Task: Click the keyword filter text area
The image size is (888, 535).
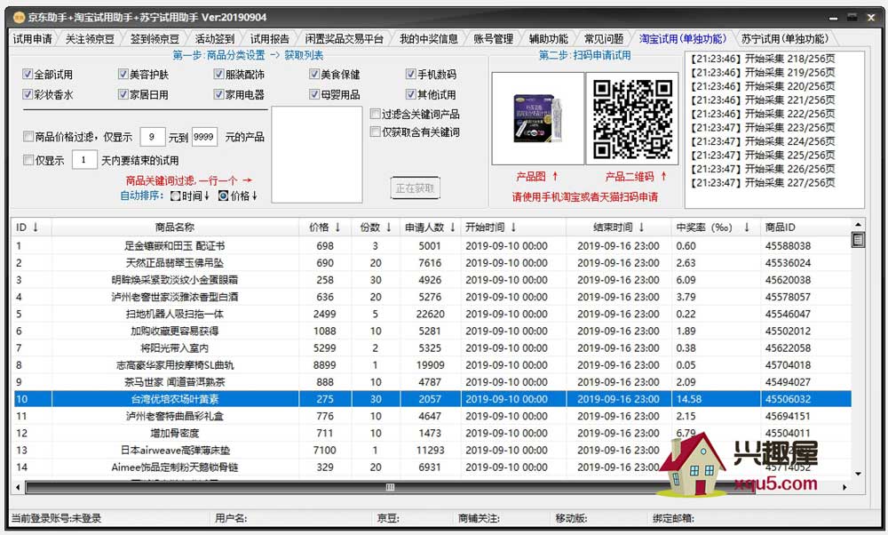Action: point(317,154)
